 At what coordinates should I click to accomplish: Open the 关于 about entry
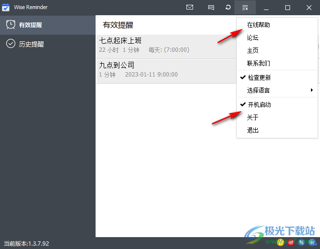[252, 117]
